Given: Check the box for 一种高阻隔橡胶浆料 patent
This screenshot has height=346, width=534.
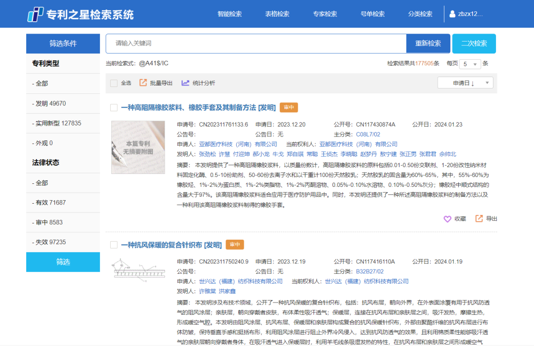Looking at the screenshot, I should pos(114,108).
